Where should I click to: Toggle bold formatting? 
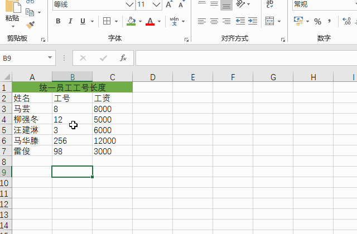point(58,22)
